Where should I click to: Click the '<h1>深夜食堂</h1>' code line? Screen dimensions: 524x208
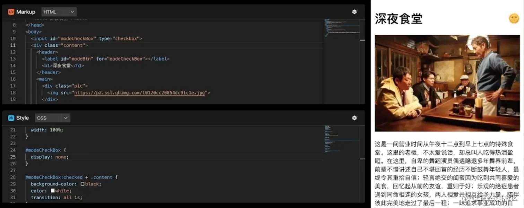pyautogui.click(x=63, y=65)
